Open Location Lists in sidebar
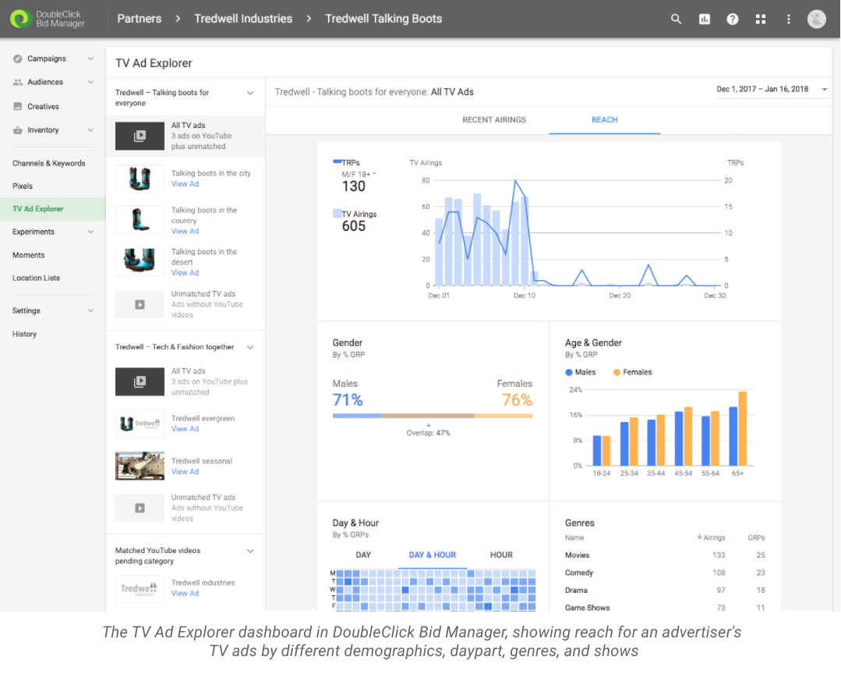This screenshot has height=674, width=841. click(x=36, y=278)
